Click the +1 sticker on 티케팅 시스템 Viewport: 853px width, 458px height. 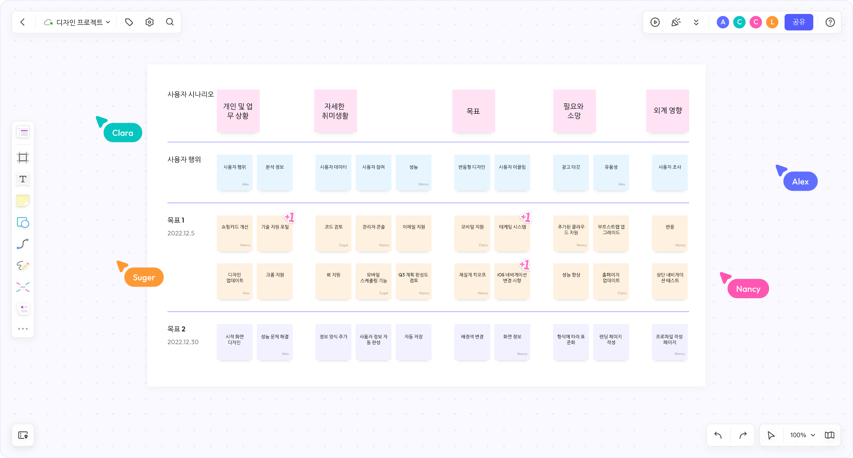pyautogui.click(x=525, y=217)
